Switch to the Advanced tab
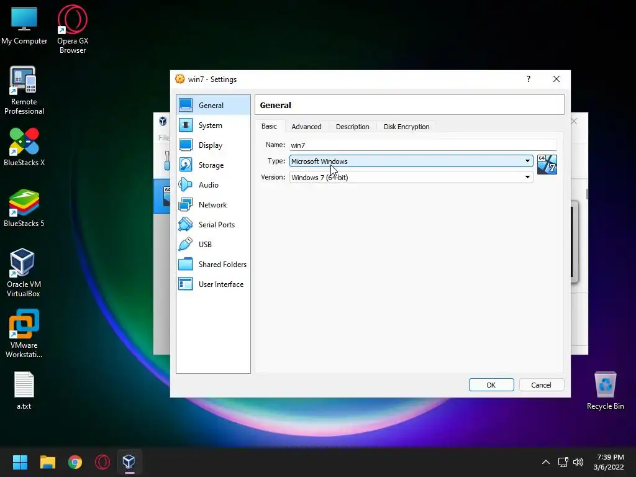 pyautogui.click(x=306, y=127)
